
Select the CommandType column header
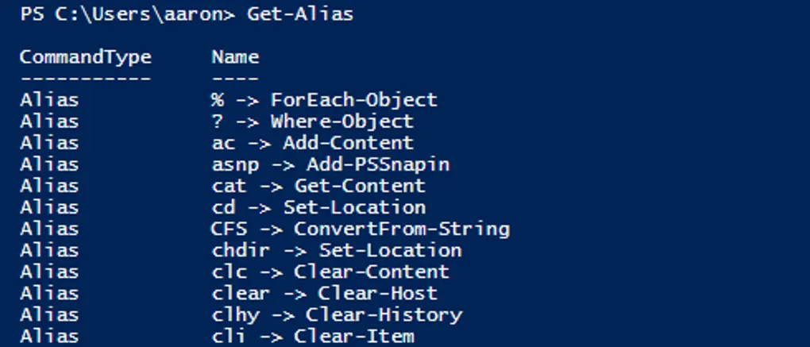point(85,57)
